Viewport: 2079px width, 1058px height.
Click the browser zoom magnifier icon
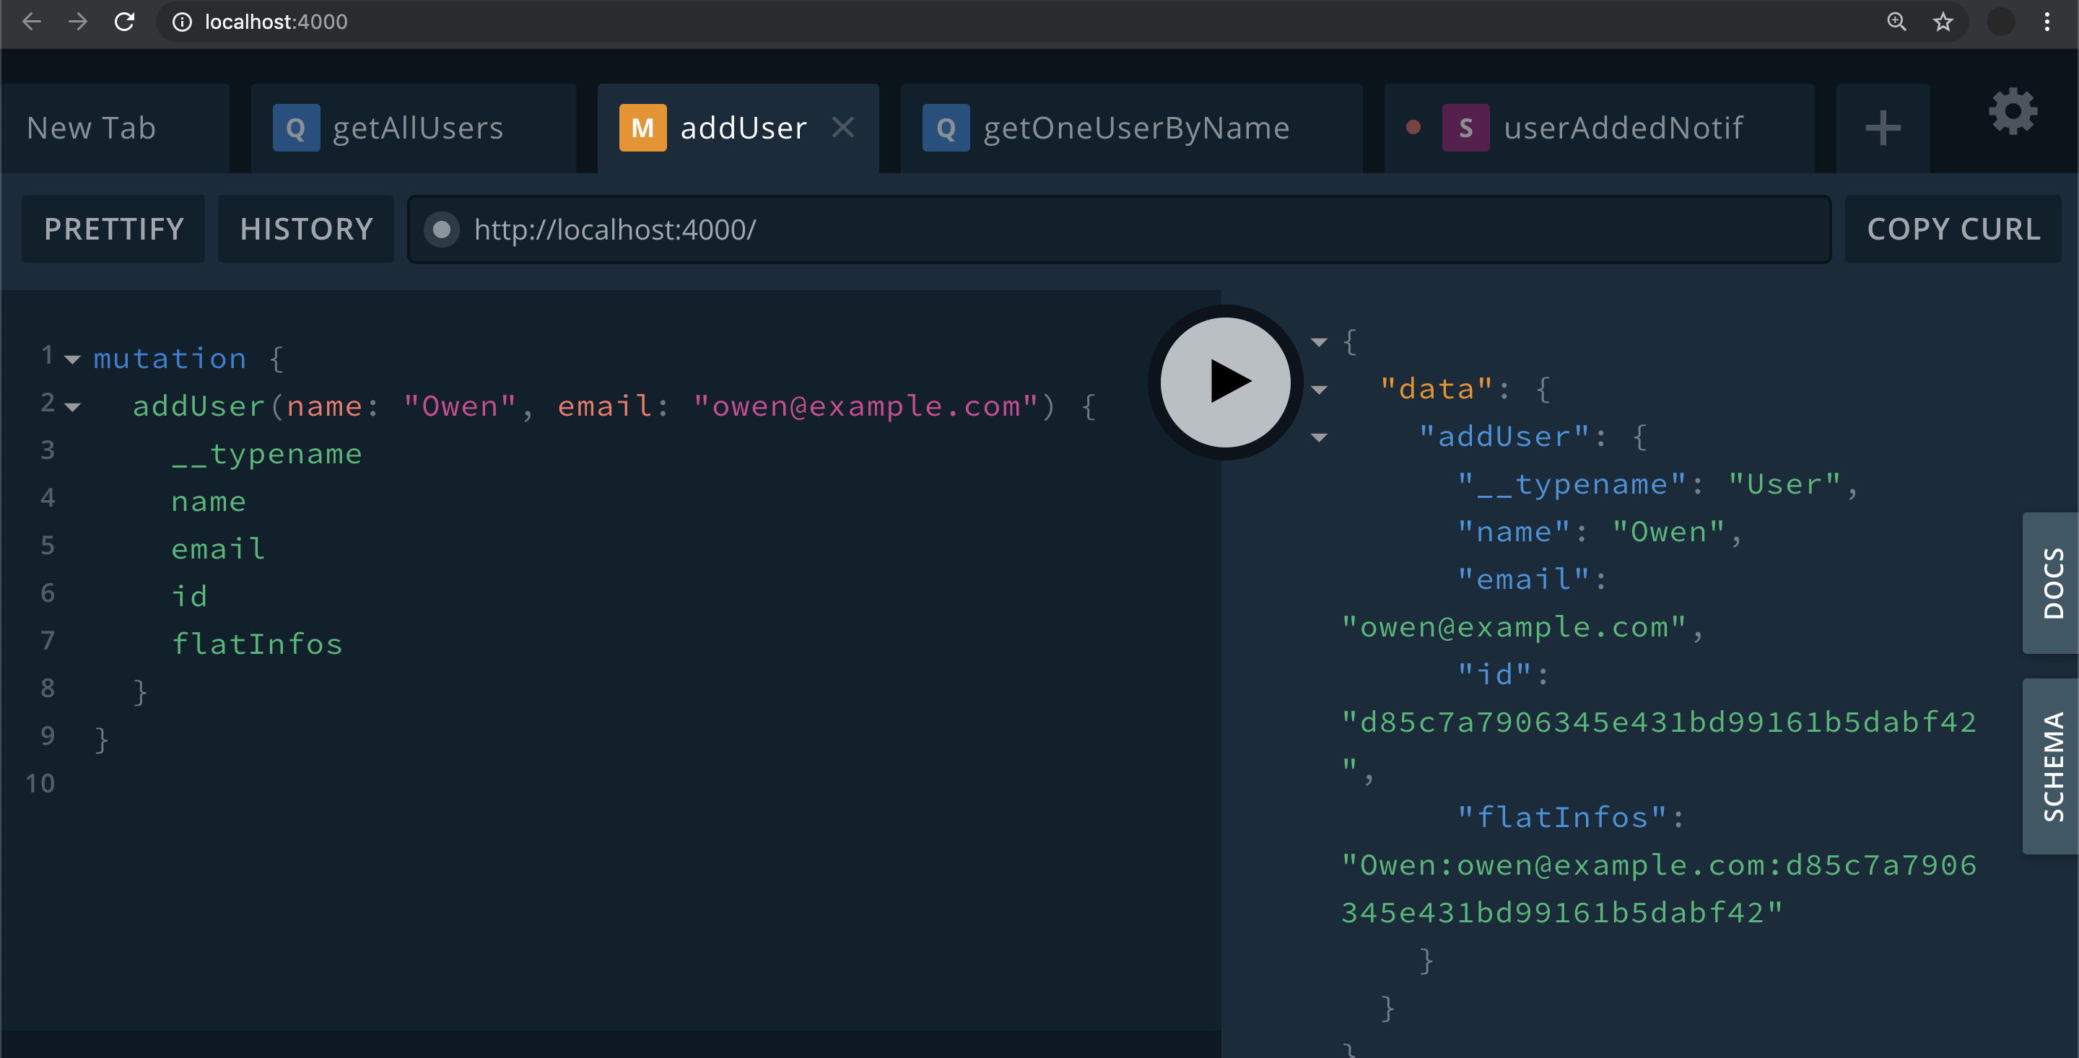pos(1896,22)
